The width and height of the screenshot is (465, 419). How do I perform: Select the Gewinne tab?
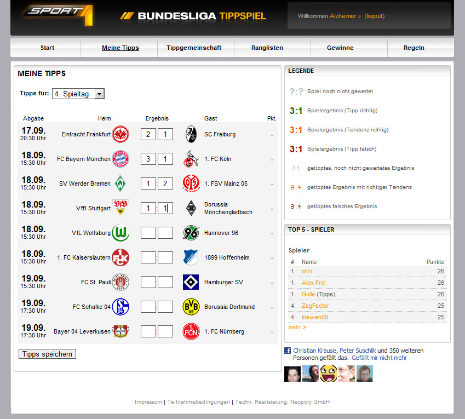point(340,48)
